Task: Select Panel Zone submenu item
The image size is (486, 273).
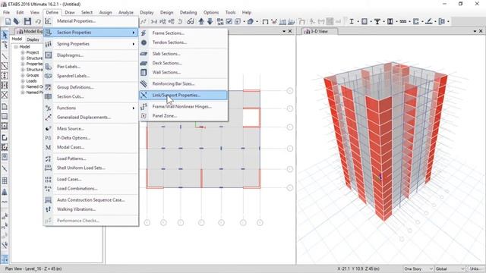Action: (183, 116)
